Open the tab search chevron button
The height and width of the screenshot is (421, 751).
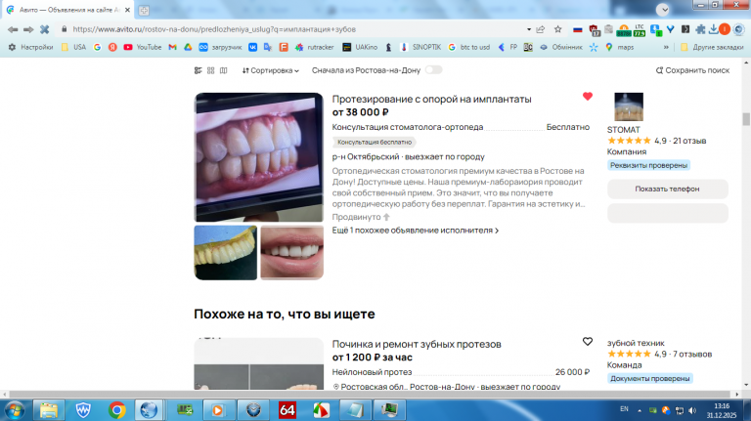663,10
